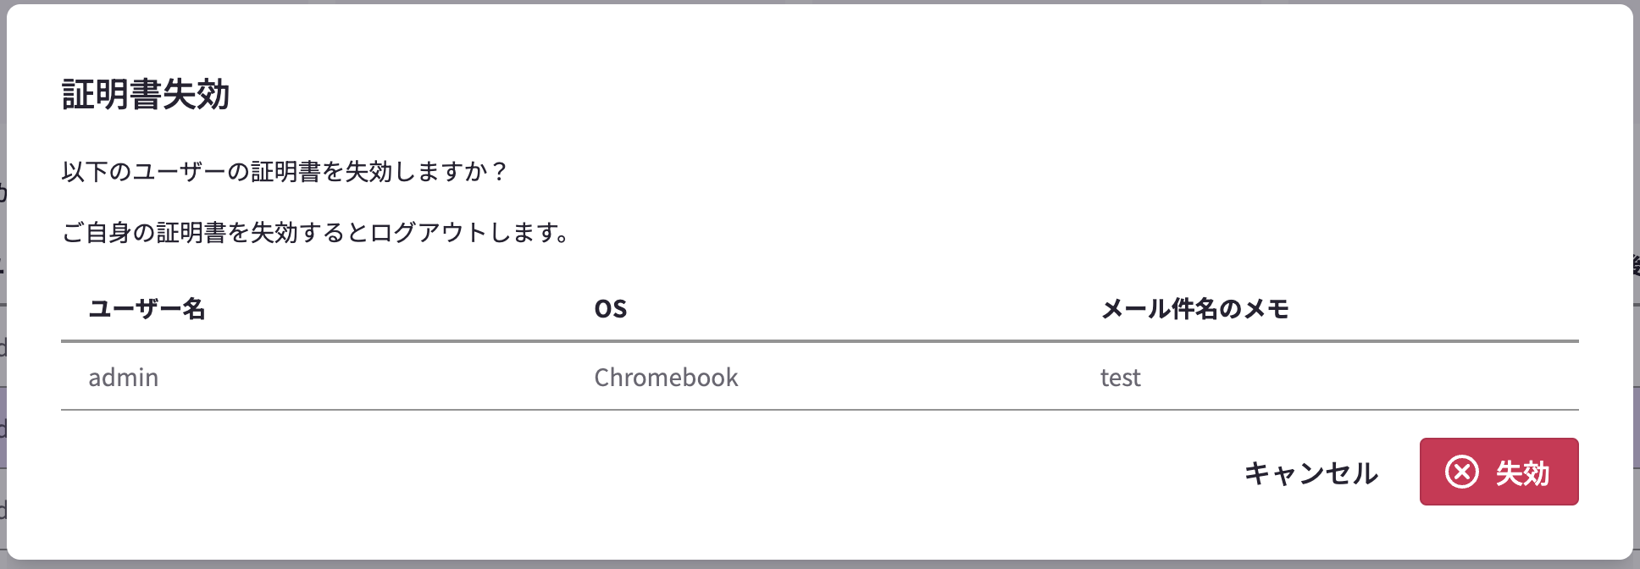Viewport: 1640px width, 569px height.
Task: Select the admin username cell
Action: [124, 377]
